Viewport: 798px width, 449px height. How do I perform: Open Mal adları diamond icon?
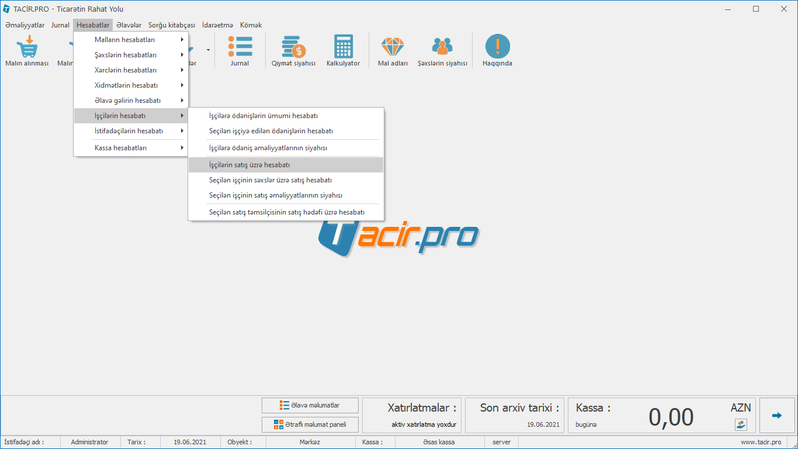coord(393,47)
